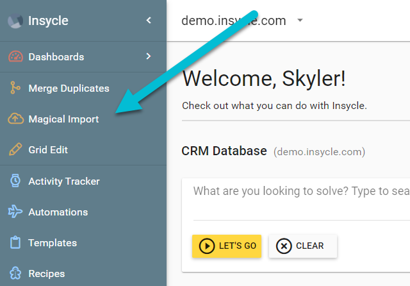Open Merge Duplicates module
This screenshot has width=410, height=286.
69,88
